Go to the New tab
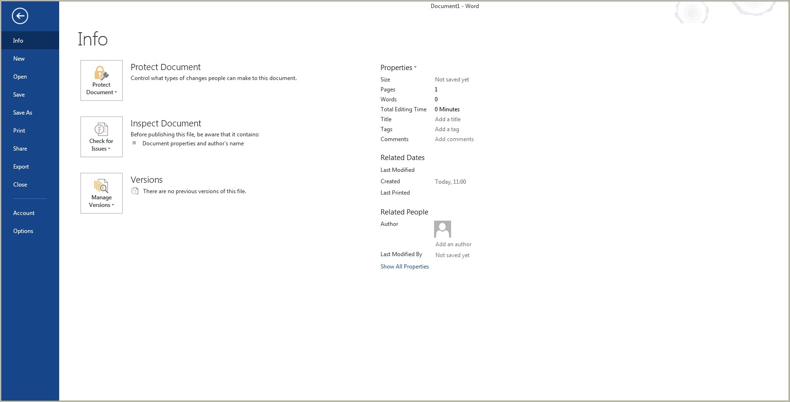The height and width of the screenshot is (402, 790). point(30,59)
